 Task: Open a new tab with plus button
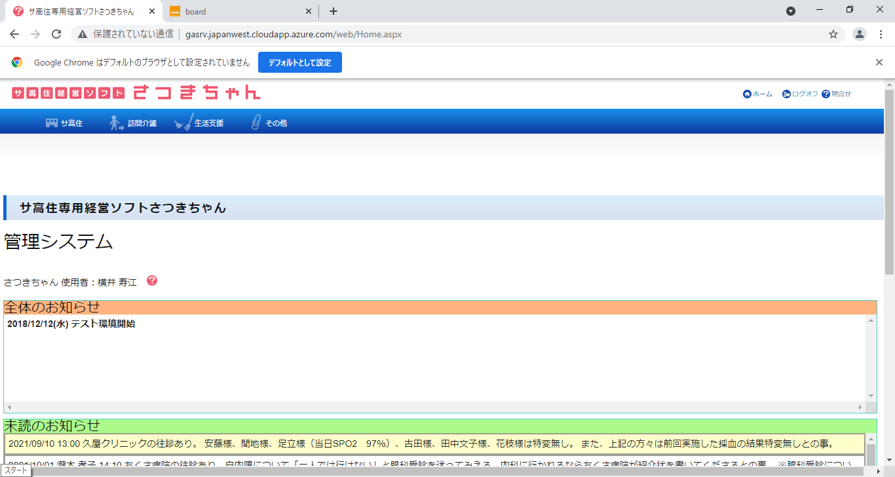coord(333,11)
